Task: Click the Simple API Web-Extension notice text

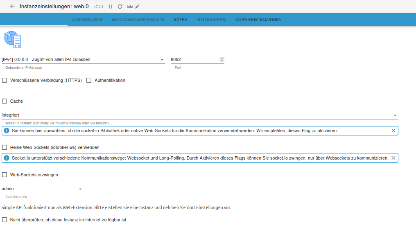Action: point(116,207)
